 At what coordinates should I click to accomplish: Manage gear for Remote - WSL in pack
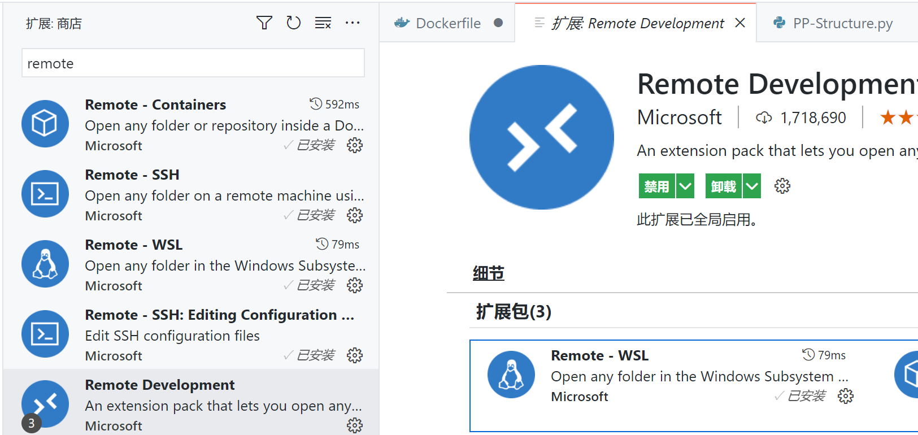[846, 396]
